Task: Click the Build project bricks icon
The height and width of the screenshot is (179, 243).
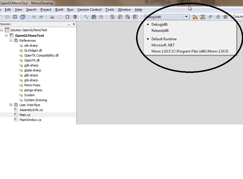Action: pos(195,17)
